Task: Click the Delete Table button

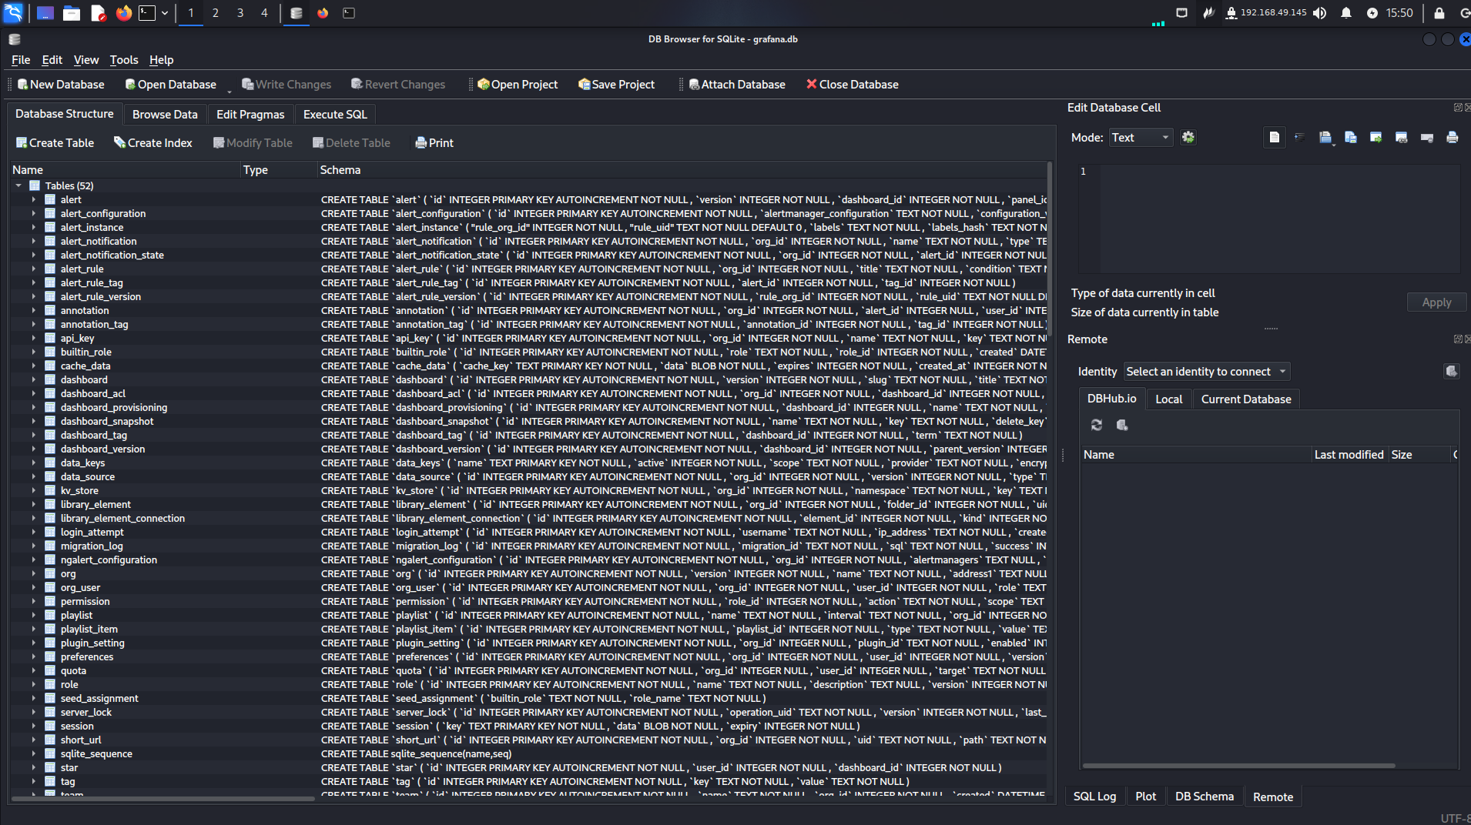Action: [351, 143]
